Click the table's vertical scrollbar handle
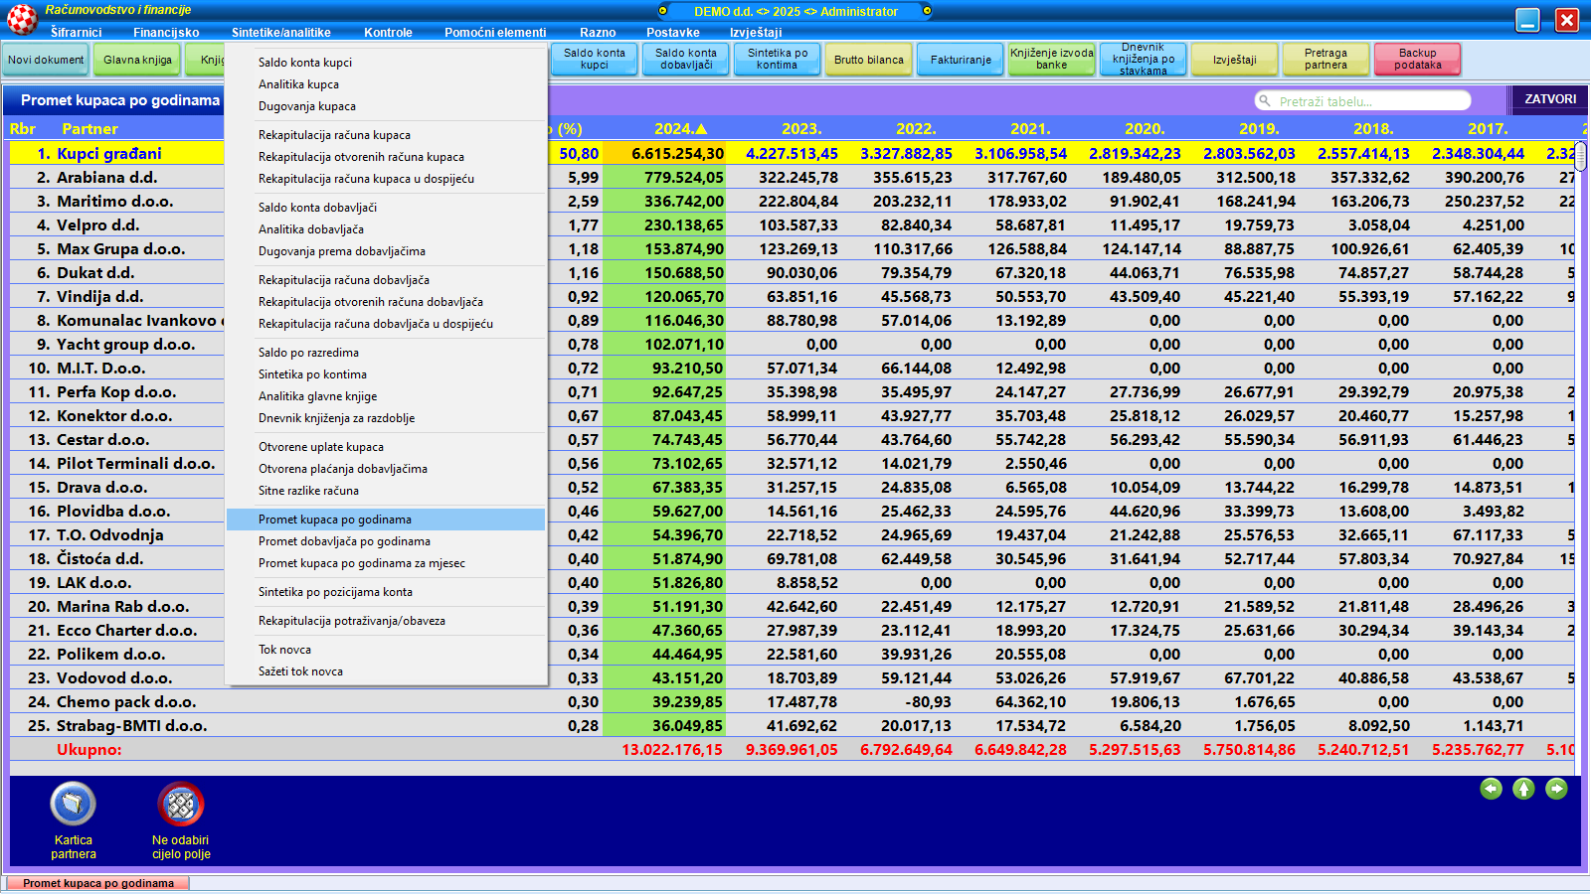 click(x=1580, y=156)
